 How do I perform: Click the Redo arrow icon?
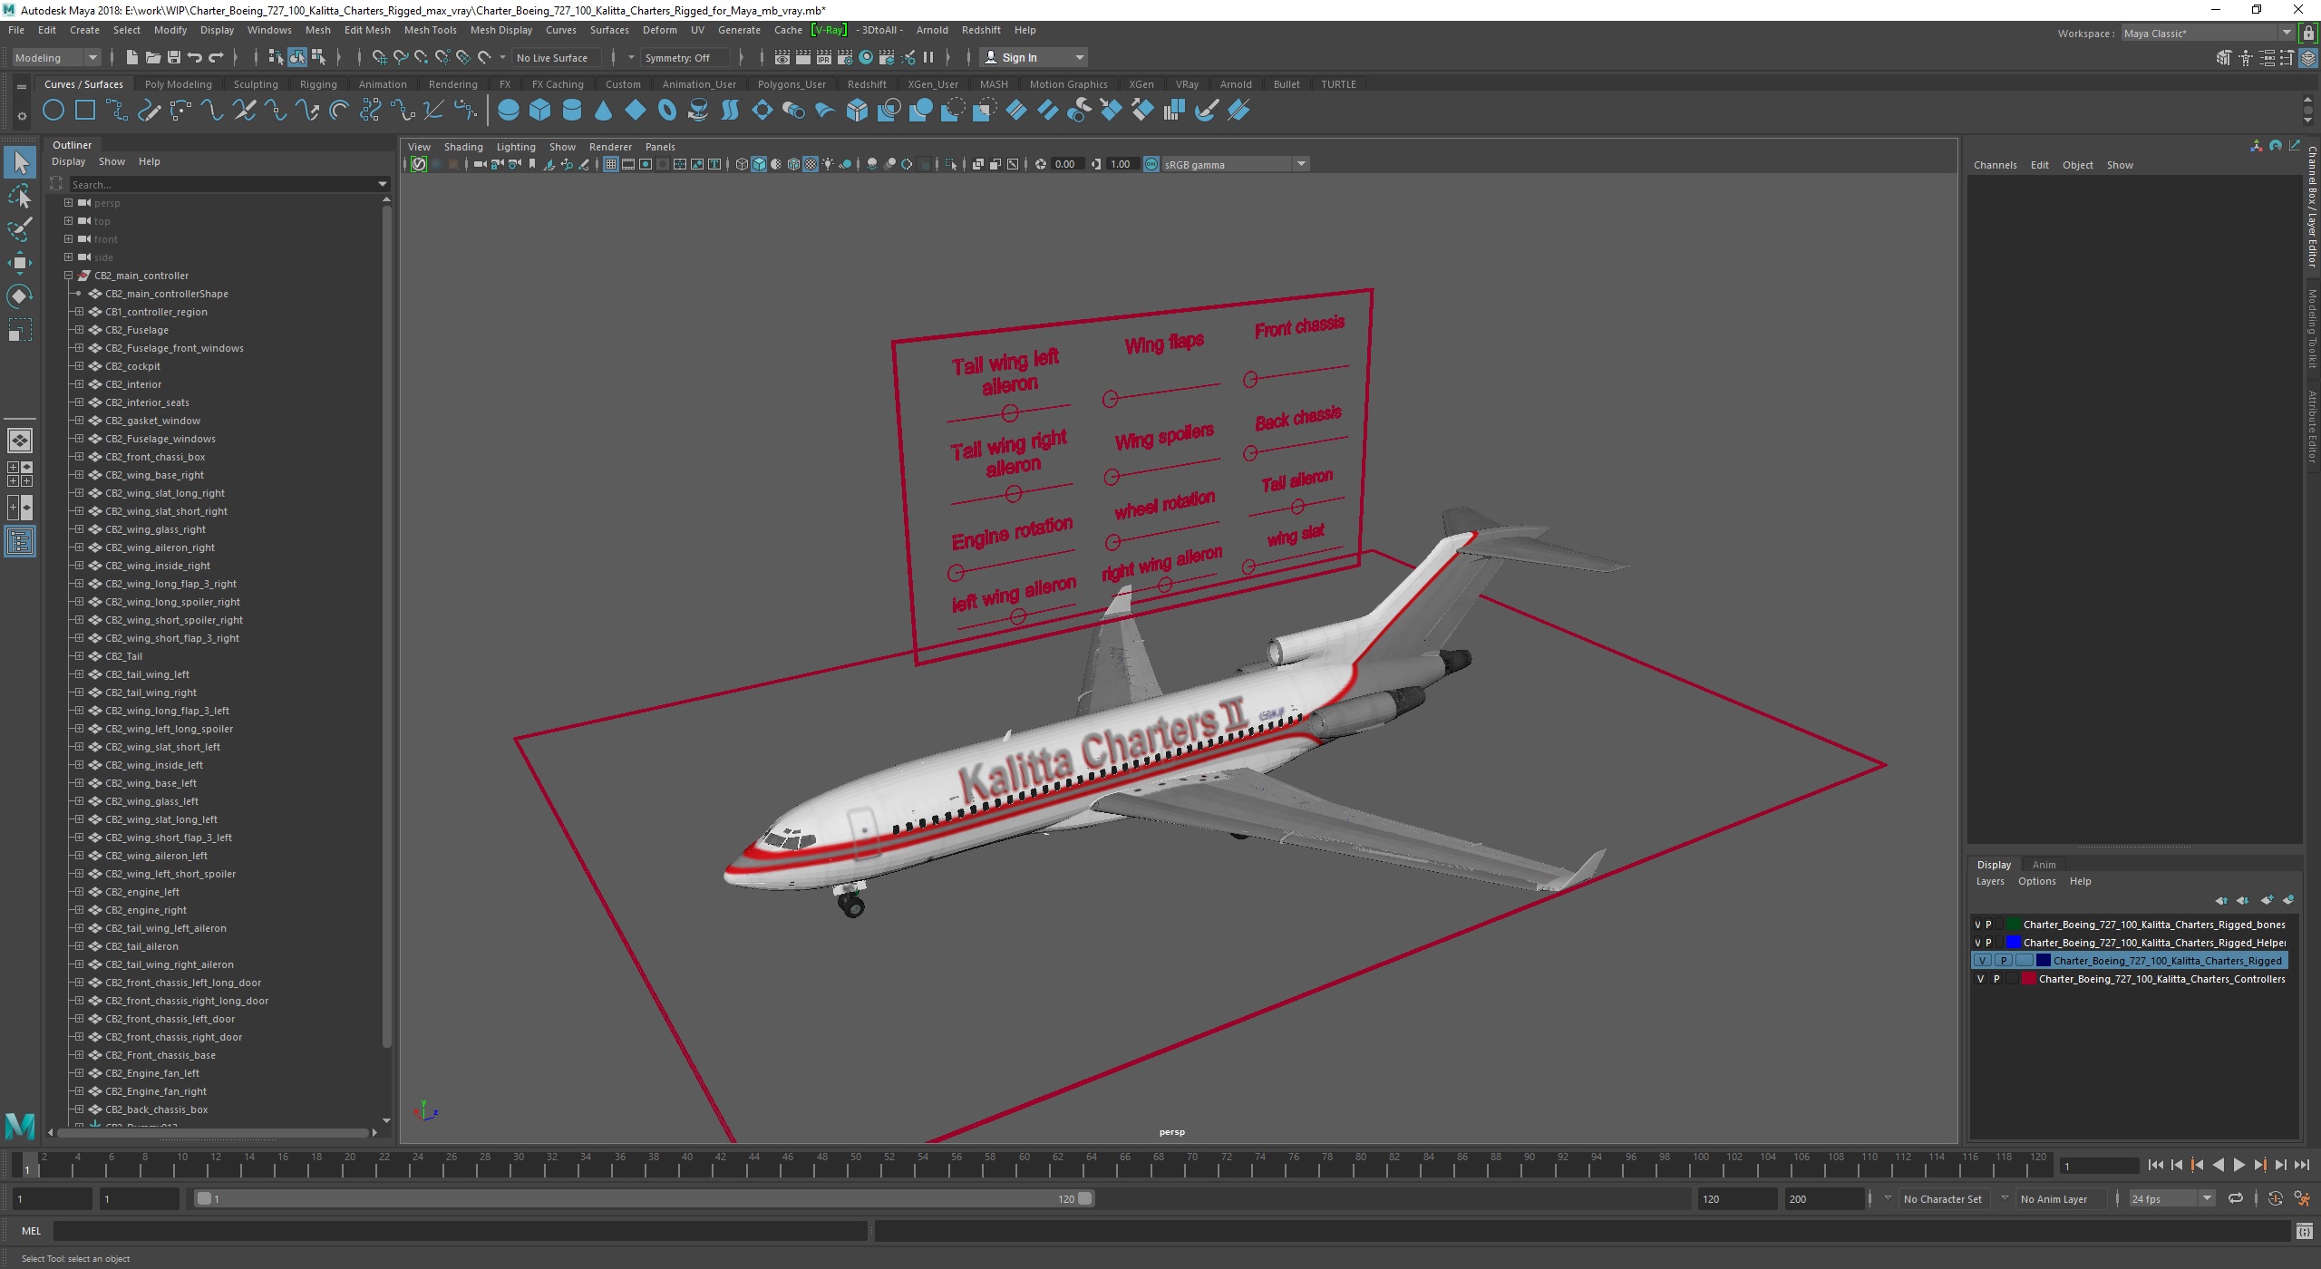[216, 57]
